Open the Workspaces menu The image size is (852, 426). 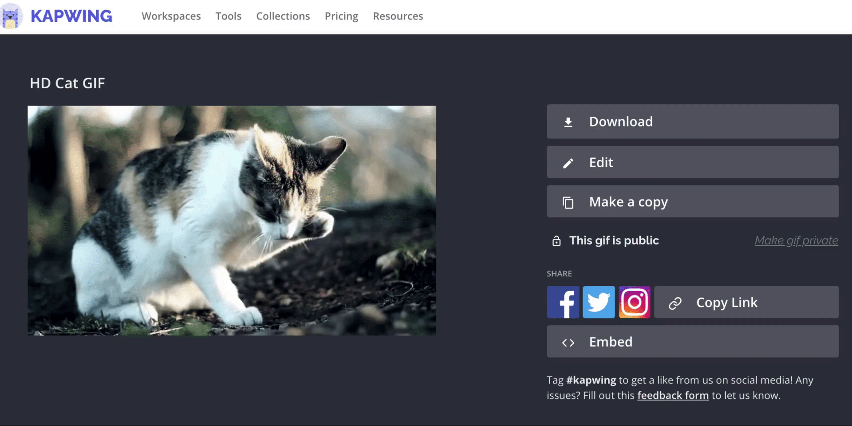171,16
